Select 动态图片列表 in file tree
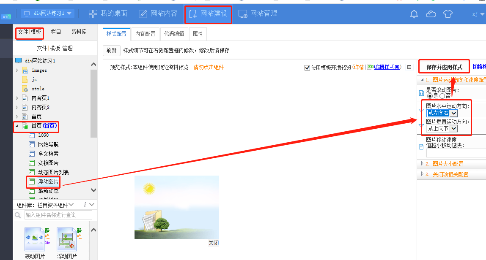The width and height of the screenshot is (486, 260). [x=53, y=172]
